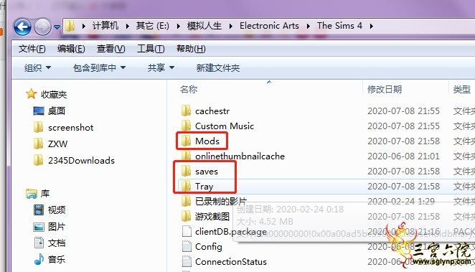This screenshot has height=272, width=475.
Task: Click the greyed Forward navigation arrow
Action: pos(42,27)
